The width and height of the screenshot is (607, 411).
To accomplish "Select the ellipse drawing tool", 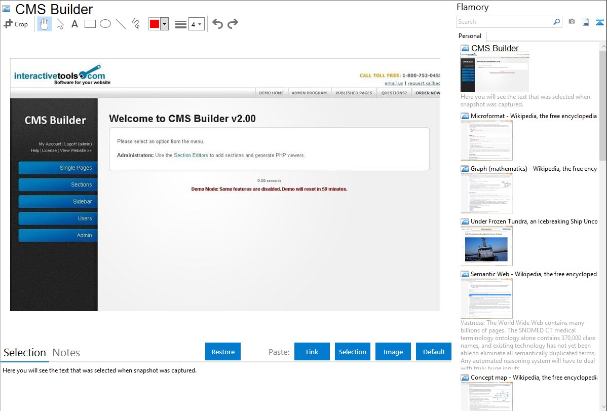I will tap(105, 24).
